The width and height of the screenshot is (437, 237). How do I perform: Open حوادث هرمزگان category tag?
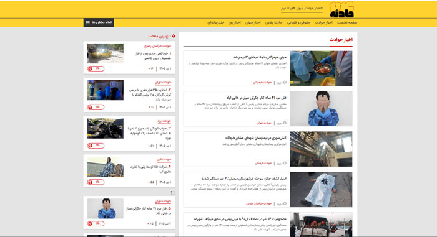pyautogui.click(x=262, y=83)
